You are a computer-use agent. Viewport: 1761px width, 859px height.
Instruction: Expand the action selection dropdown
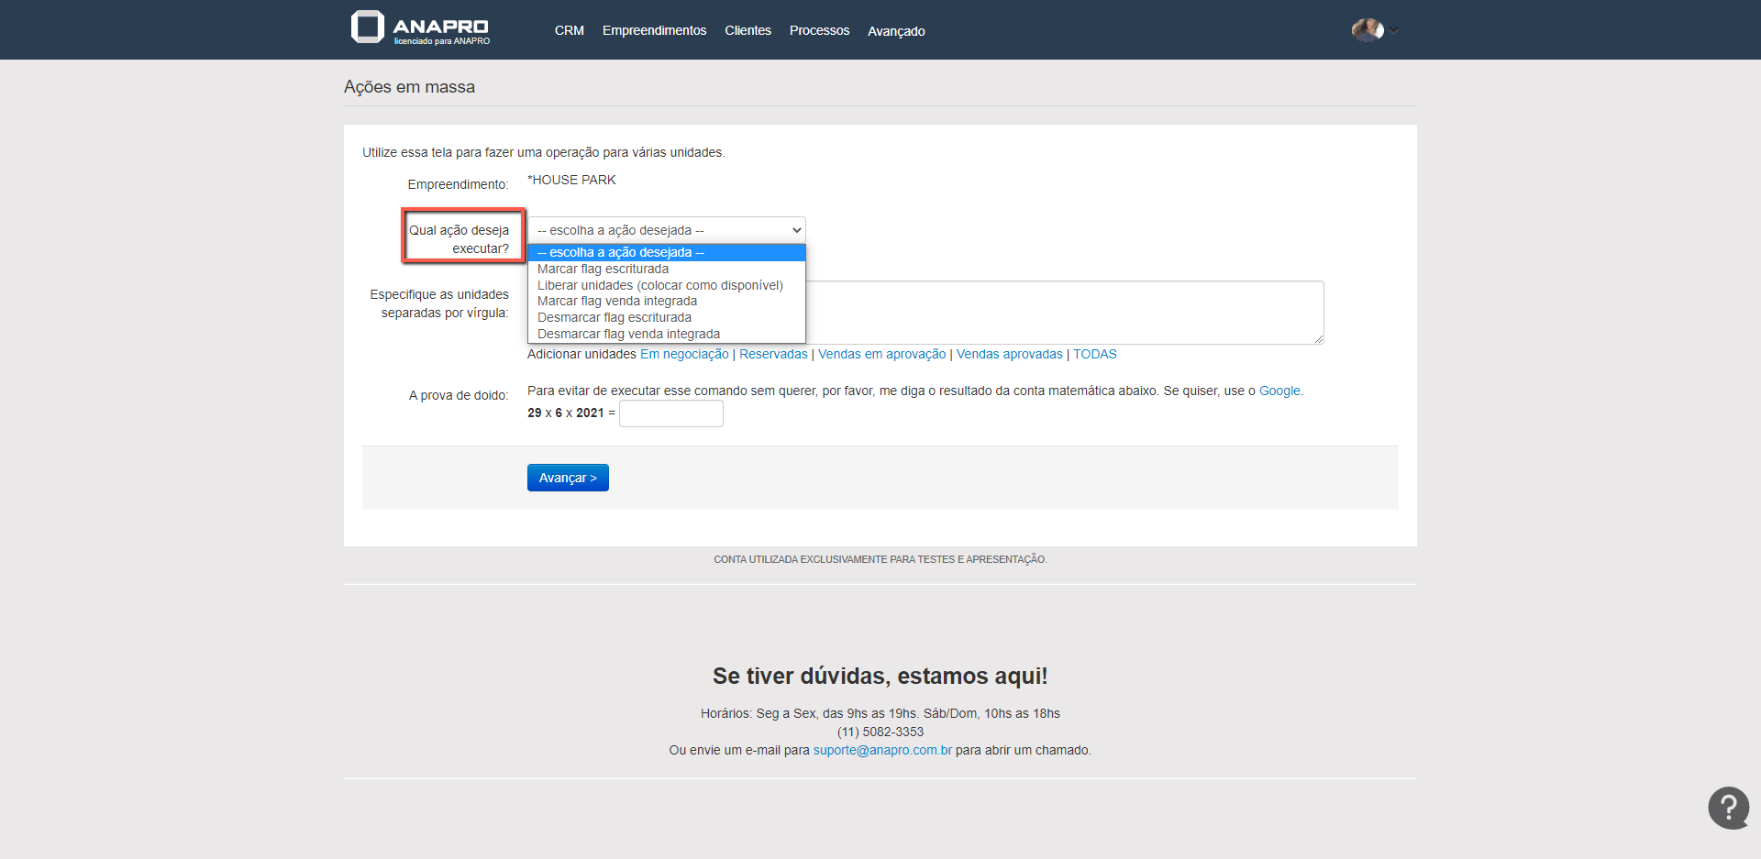(667, 230)
